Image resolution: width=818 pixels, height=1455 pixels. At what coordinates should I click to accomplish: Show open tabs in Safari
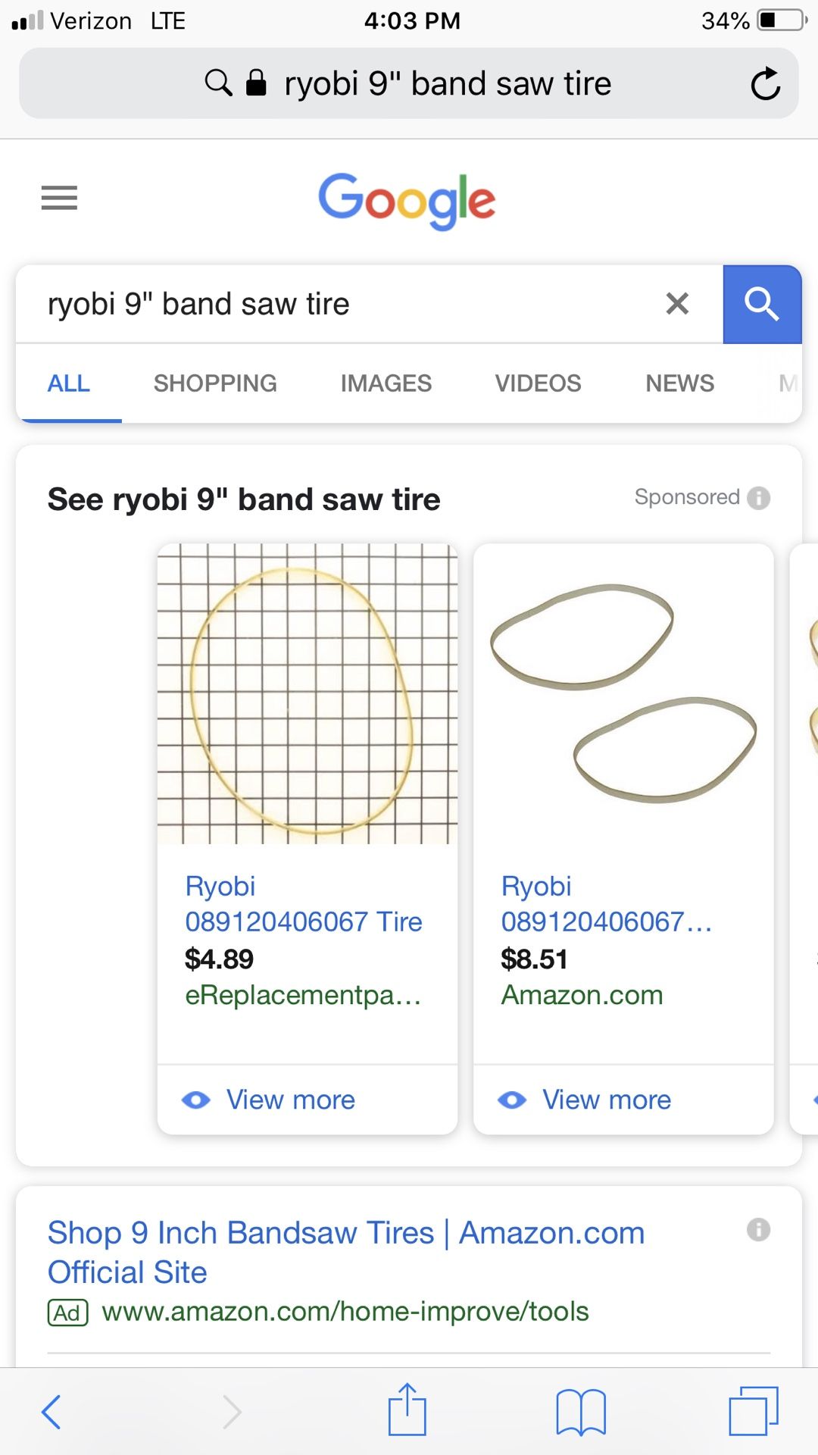(x=753, y=1411)
